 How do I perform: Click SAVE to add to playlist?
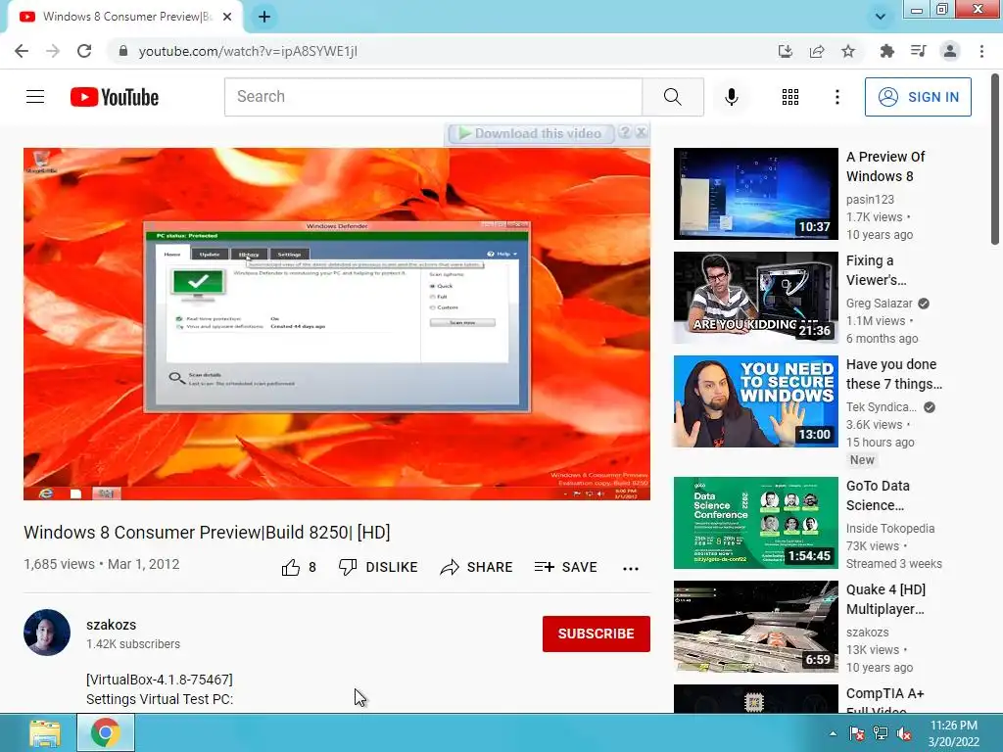tap(566, 567)
